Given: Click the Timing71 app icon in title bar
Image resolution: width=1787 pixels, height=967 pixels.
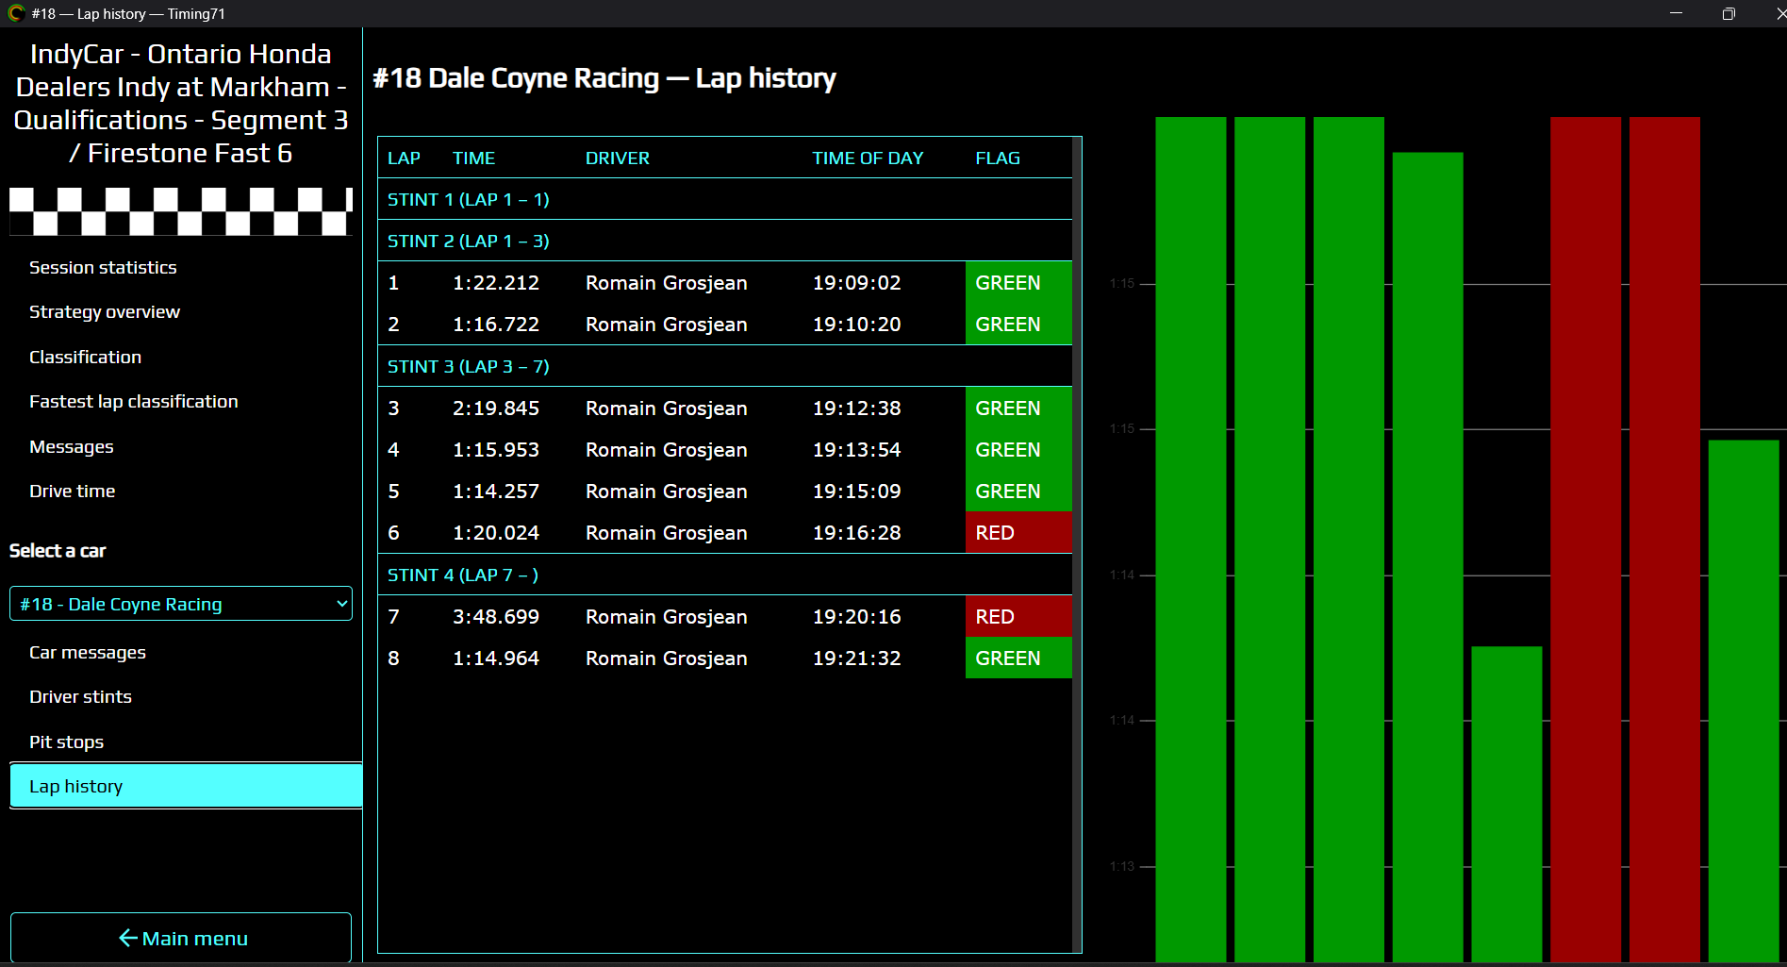Looking at the screenshot, I should (x=16, y=13).
